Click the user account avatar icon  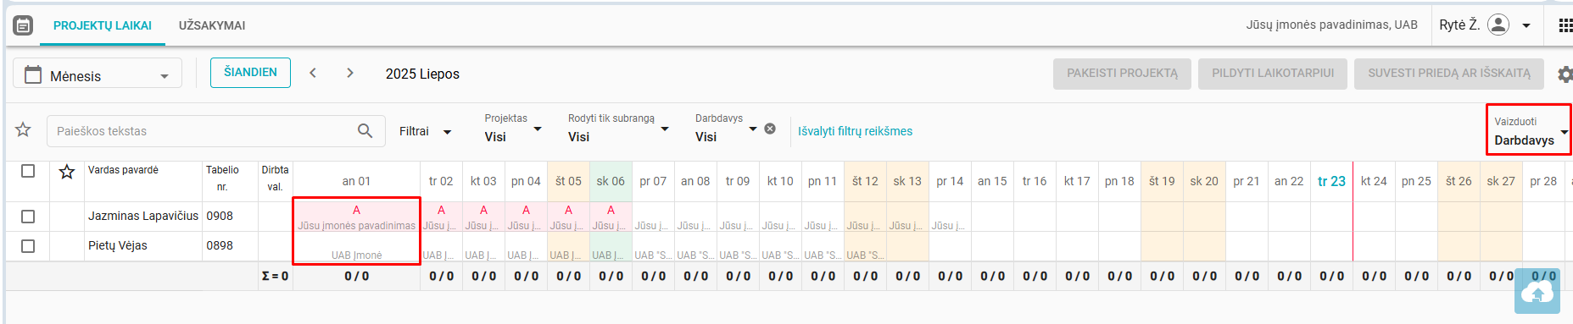click(1498, 25)
